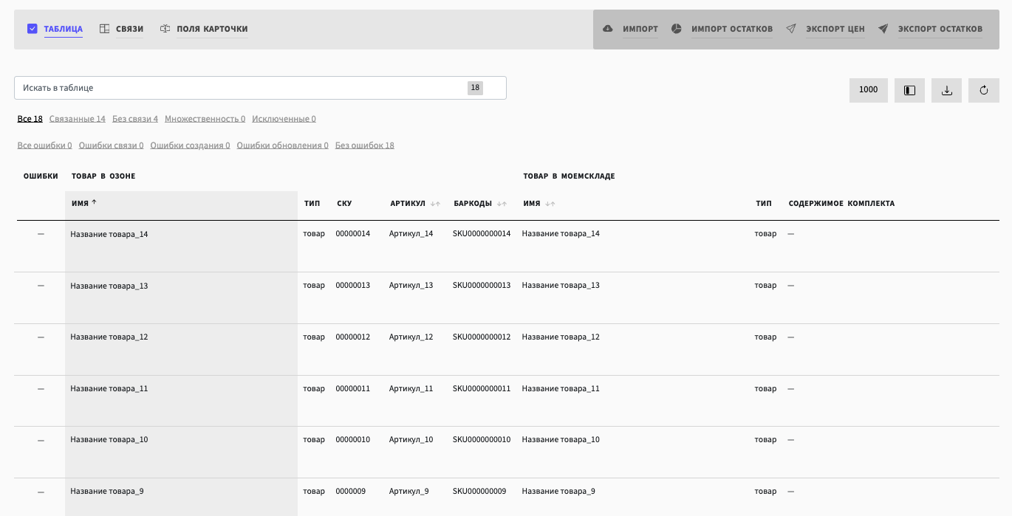Viewport: 1012px width, 516px height.
Task: Click the download table icon button
Action: point(946,90)
